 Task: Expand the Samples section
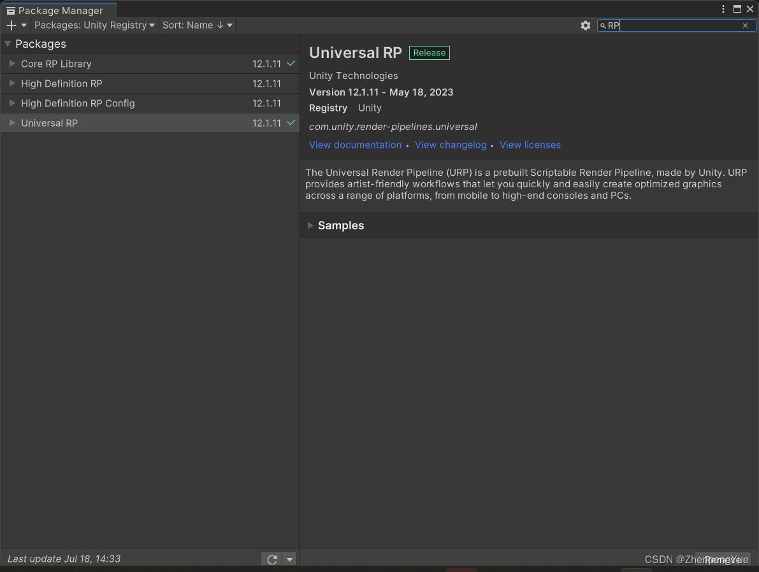point(310,225)
